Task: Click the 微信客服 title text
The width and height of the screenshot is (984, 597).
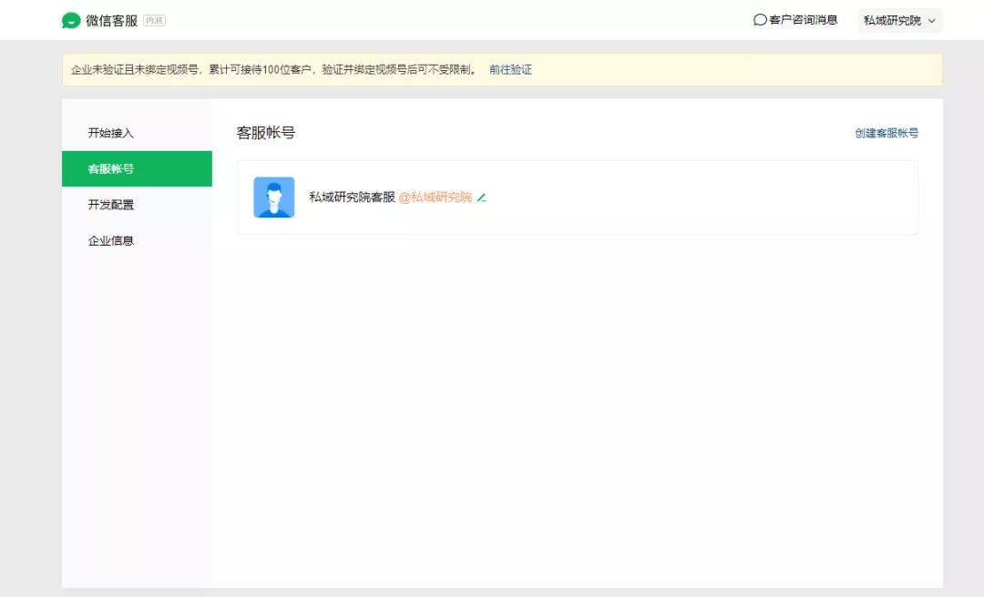Action: (x=111, y=20)
